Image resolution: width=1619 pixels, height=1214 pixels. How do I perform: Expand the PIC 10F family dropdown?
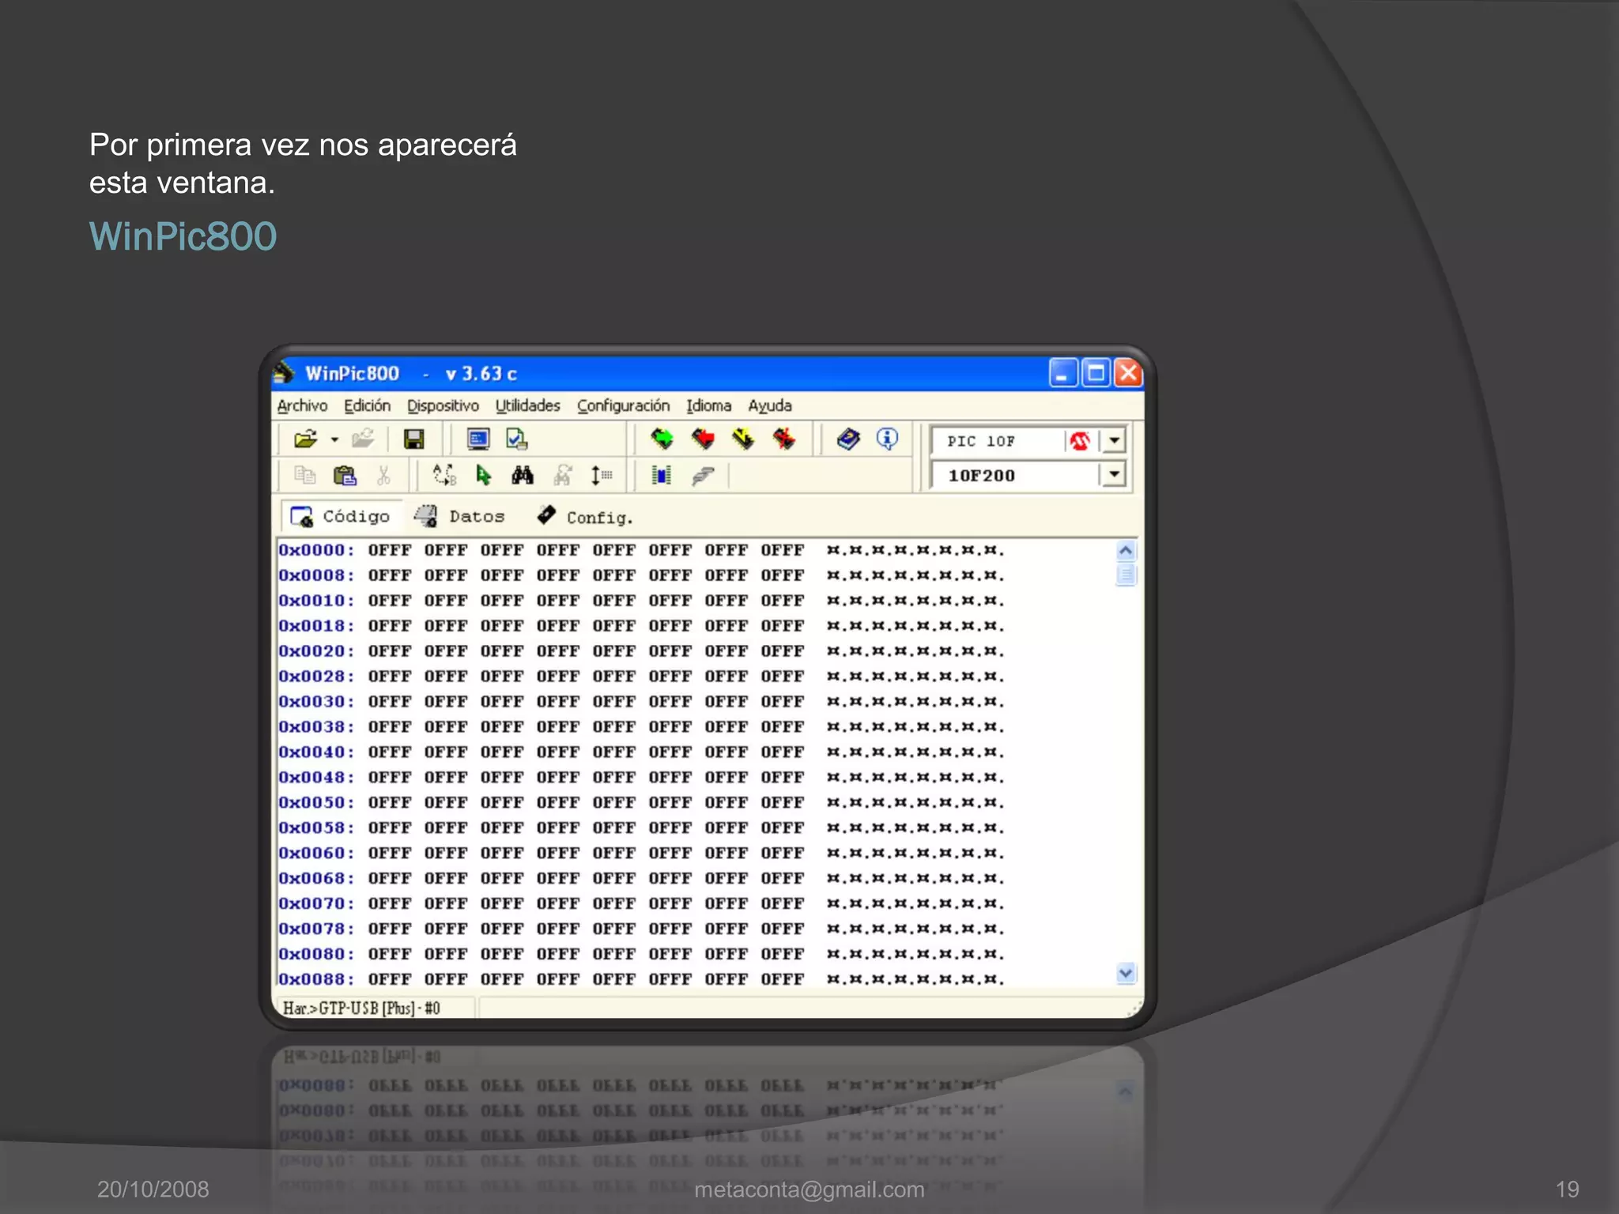pyautogui.click(x=1114, y=440)
